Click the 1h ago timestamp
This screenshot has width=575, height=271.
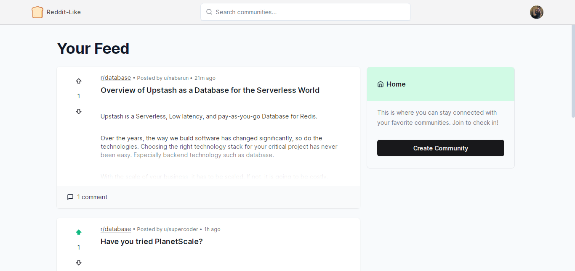point(212,229)
